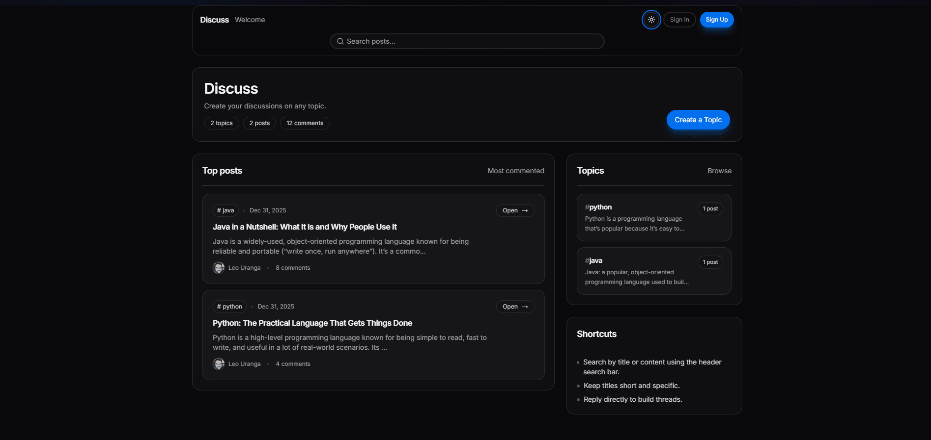
Task: Select the # python tag chip
Action: tap(229, 307)
